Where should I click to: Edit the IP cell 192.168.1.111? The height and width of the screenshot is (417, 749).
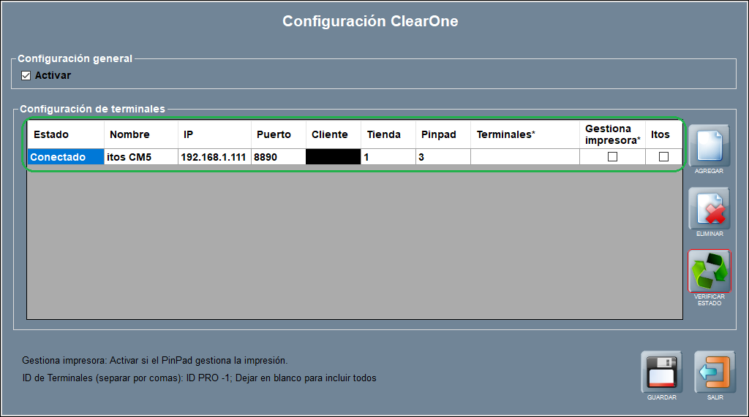(214, 157)
